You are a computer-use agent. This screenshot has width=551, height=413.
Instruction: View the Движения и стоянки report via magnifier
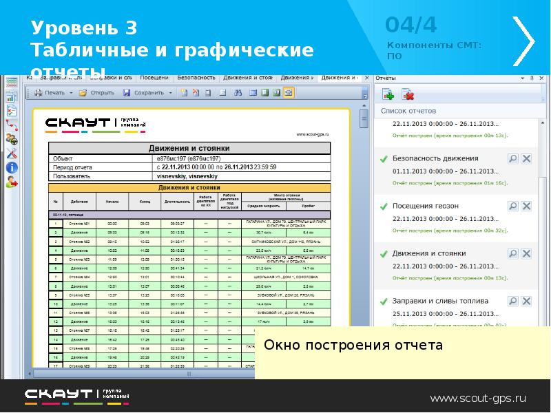coord(512,254)
